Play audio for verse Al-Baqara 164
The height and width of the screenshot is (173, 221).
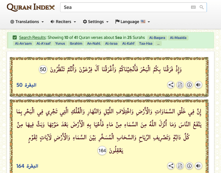pos(199,166)
